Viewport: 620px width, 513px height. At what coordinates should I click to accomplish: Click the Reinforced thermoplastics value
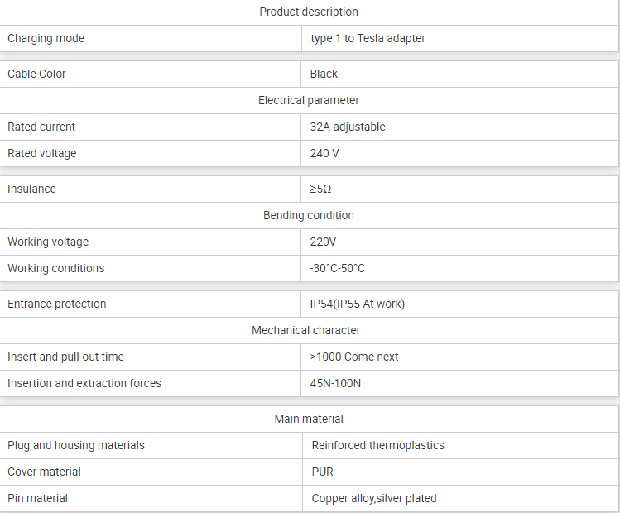378,445
